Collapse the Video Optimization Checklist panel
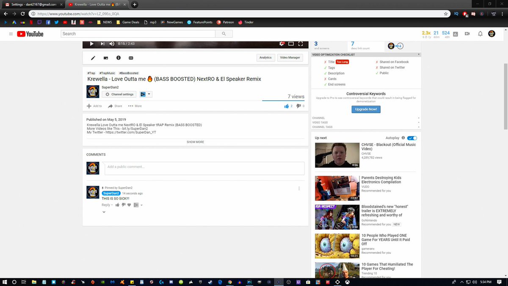 (x=419, y=55)
